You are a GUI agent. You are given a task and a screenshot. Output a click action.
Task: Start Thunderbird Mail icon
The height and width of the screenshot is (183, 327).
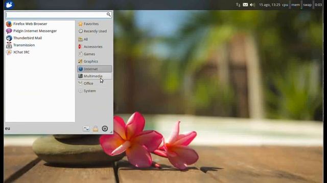pyautogui.click(x=9, y=38)
